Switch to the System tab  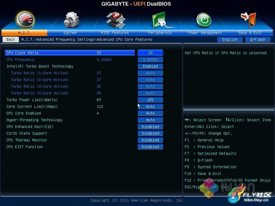70,33
